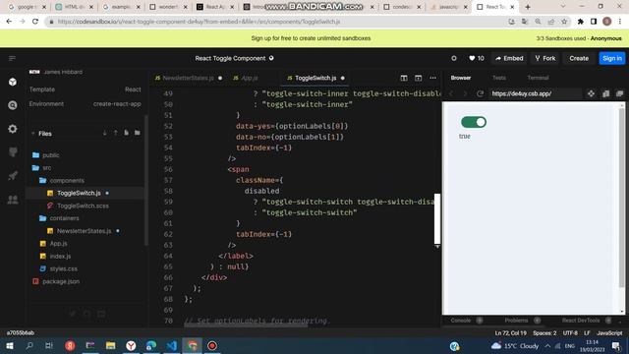
Task: Open Windows taskbar search
Action: click(29, 345)
